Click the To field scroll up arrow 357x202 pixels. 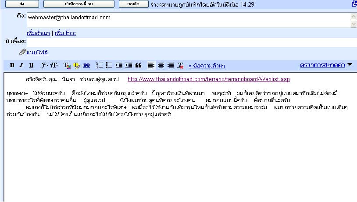[x=353, y=16]
